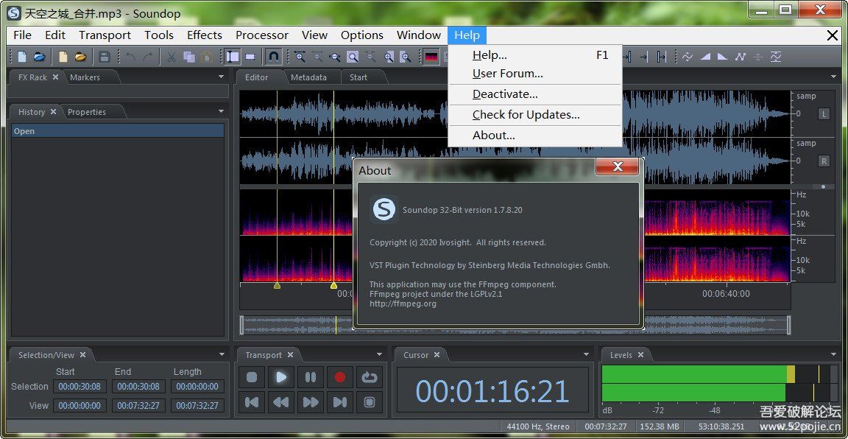Close the Levels tab
848x439 pixels.
coord(640,354)
